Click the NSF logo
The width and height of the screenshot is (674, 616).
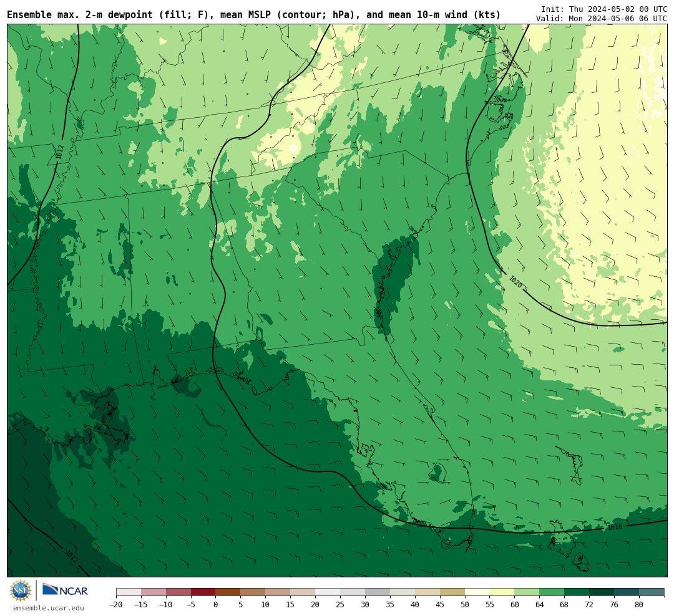[21, 590]
